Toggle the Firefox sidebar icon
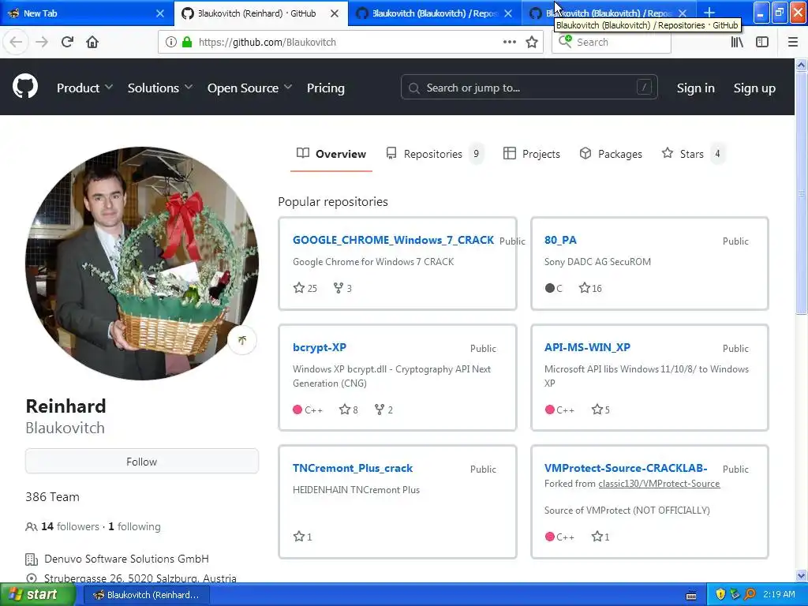 (x=762, y=42)
